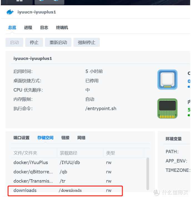Image resolution: width=191 pixels, height=197 pixels.
Task: Click the 重新启动 button
Action: (58, 42)
